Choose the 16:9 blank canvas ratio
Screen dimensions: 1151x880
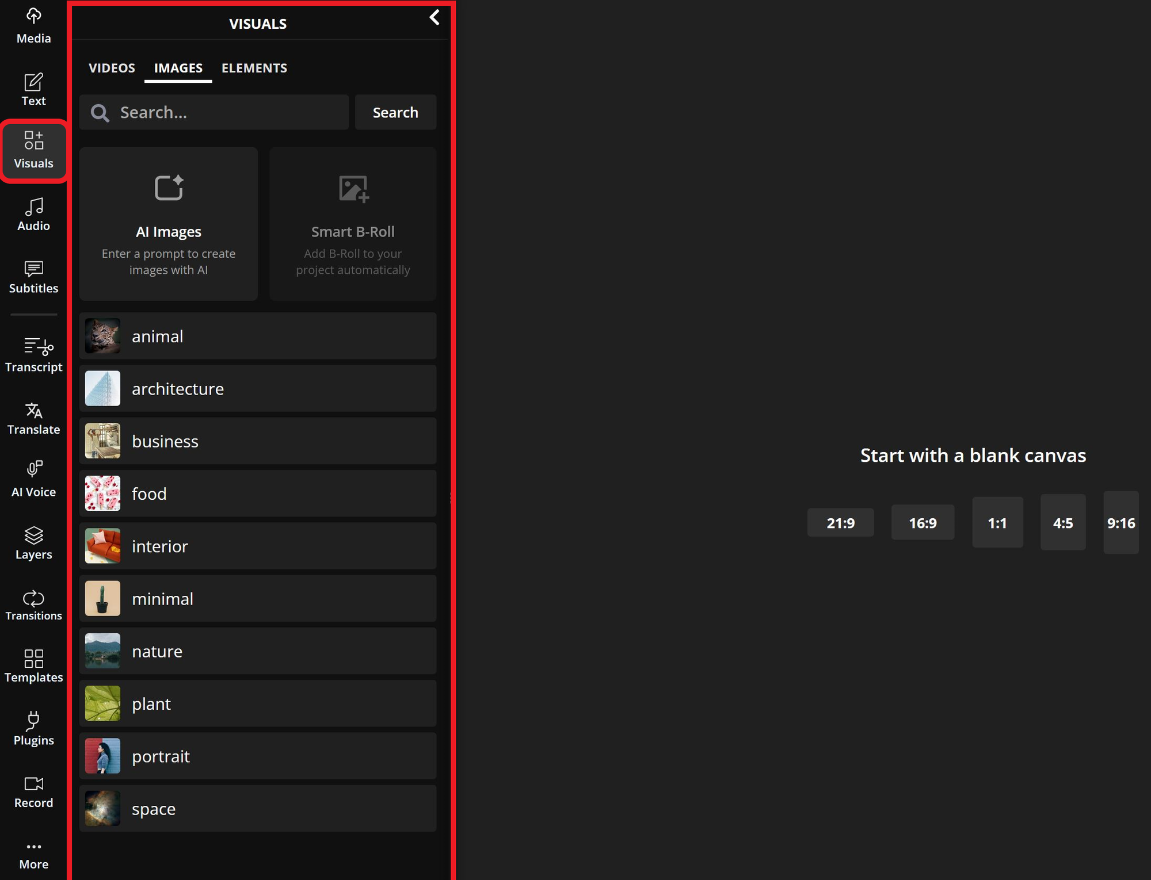(923, 523)
